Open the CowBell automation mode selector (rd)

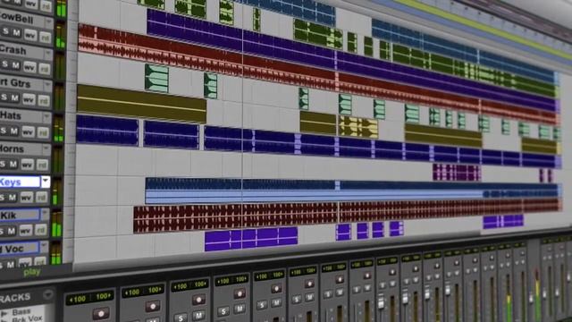pyautogui.click(x=45, y=37)
